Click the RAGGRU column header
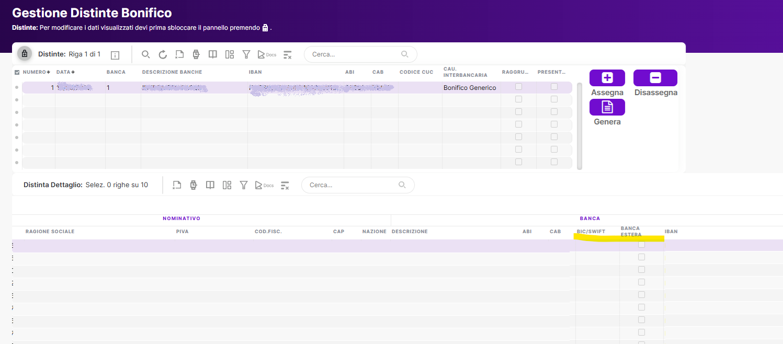 [516, 72]
